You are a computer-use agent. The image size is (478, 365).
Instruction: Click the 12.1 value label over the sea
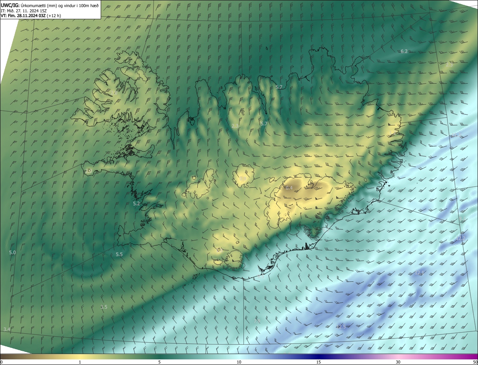419,273
